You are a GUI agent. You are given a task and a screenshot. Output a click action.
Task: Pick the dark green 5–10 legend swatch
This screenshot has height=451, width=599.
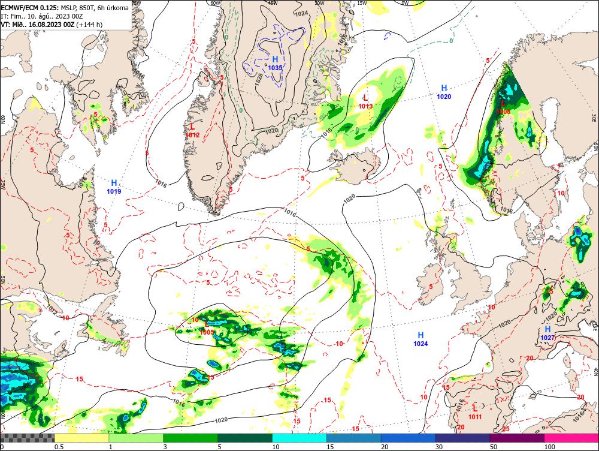coord(245,438)
